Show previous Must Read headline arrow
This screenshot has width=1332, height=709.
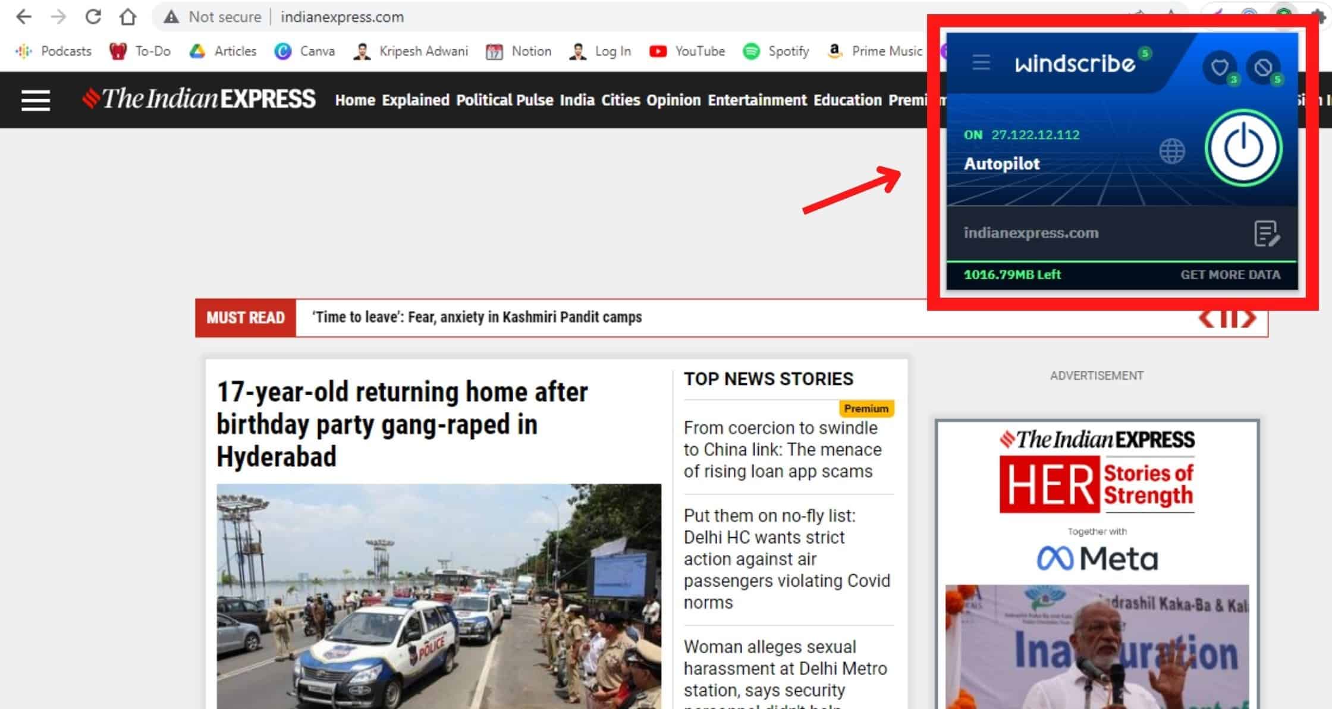1207,319
